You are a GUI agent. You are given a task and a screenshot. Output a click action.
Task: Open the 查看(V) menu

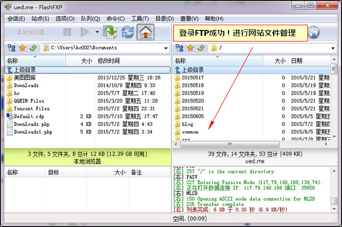189,19
